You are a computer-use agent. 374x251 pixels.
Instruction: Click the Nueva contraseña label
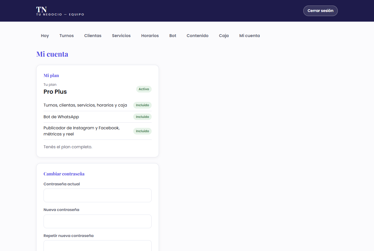coord(61,210)
